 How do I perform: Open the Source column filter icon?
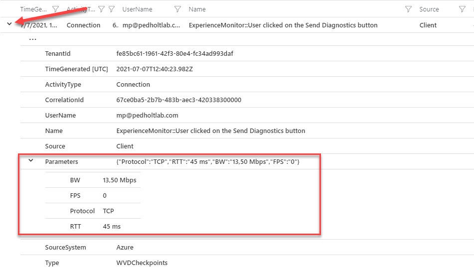click(462, 9)
